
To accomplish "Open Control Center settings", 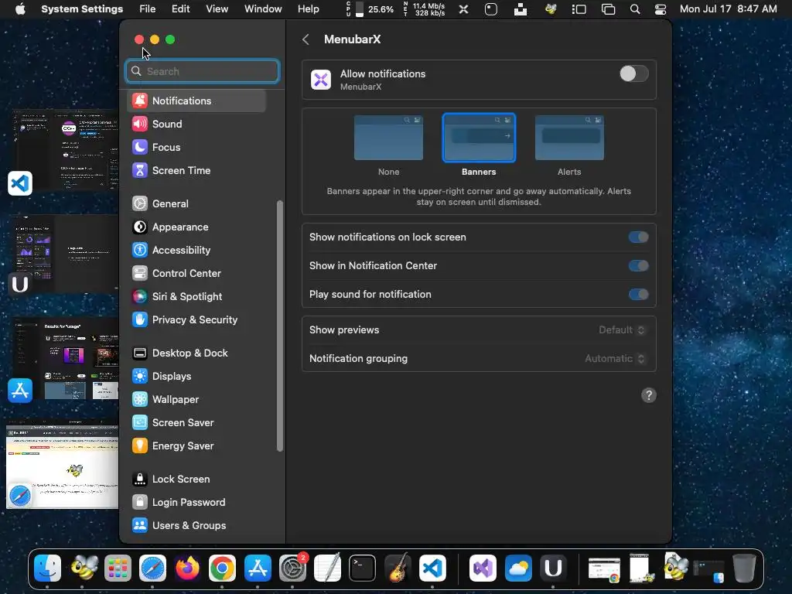I will [x=196, y=273].
